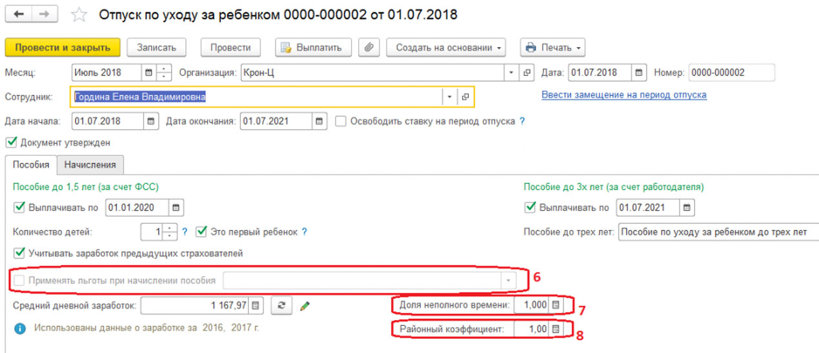This screenshot has width=819, height=353.
Task: Edit average earnings with green pencil icon
Action: [305, 305]
